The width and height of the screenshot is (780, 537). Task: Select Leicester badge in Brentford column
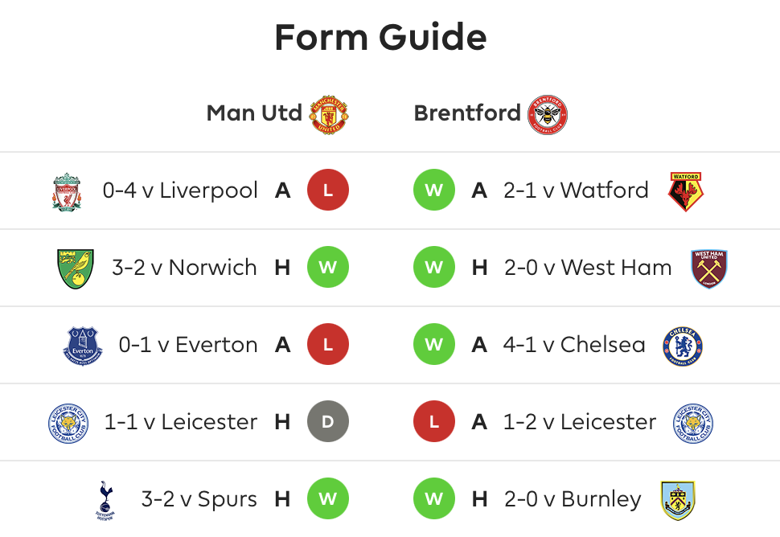[x=693, y=423]
